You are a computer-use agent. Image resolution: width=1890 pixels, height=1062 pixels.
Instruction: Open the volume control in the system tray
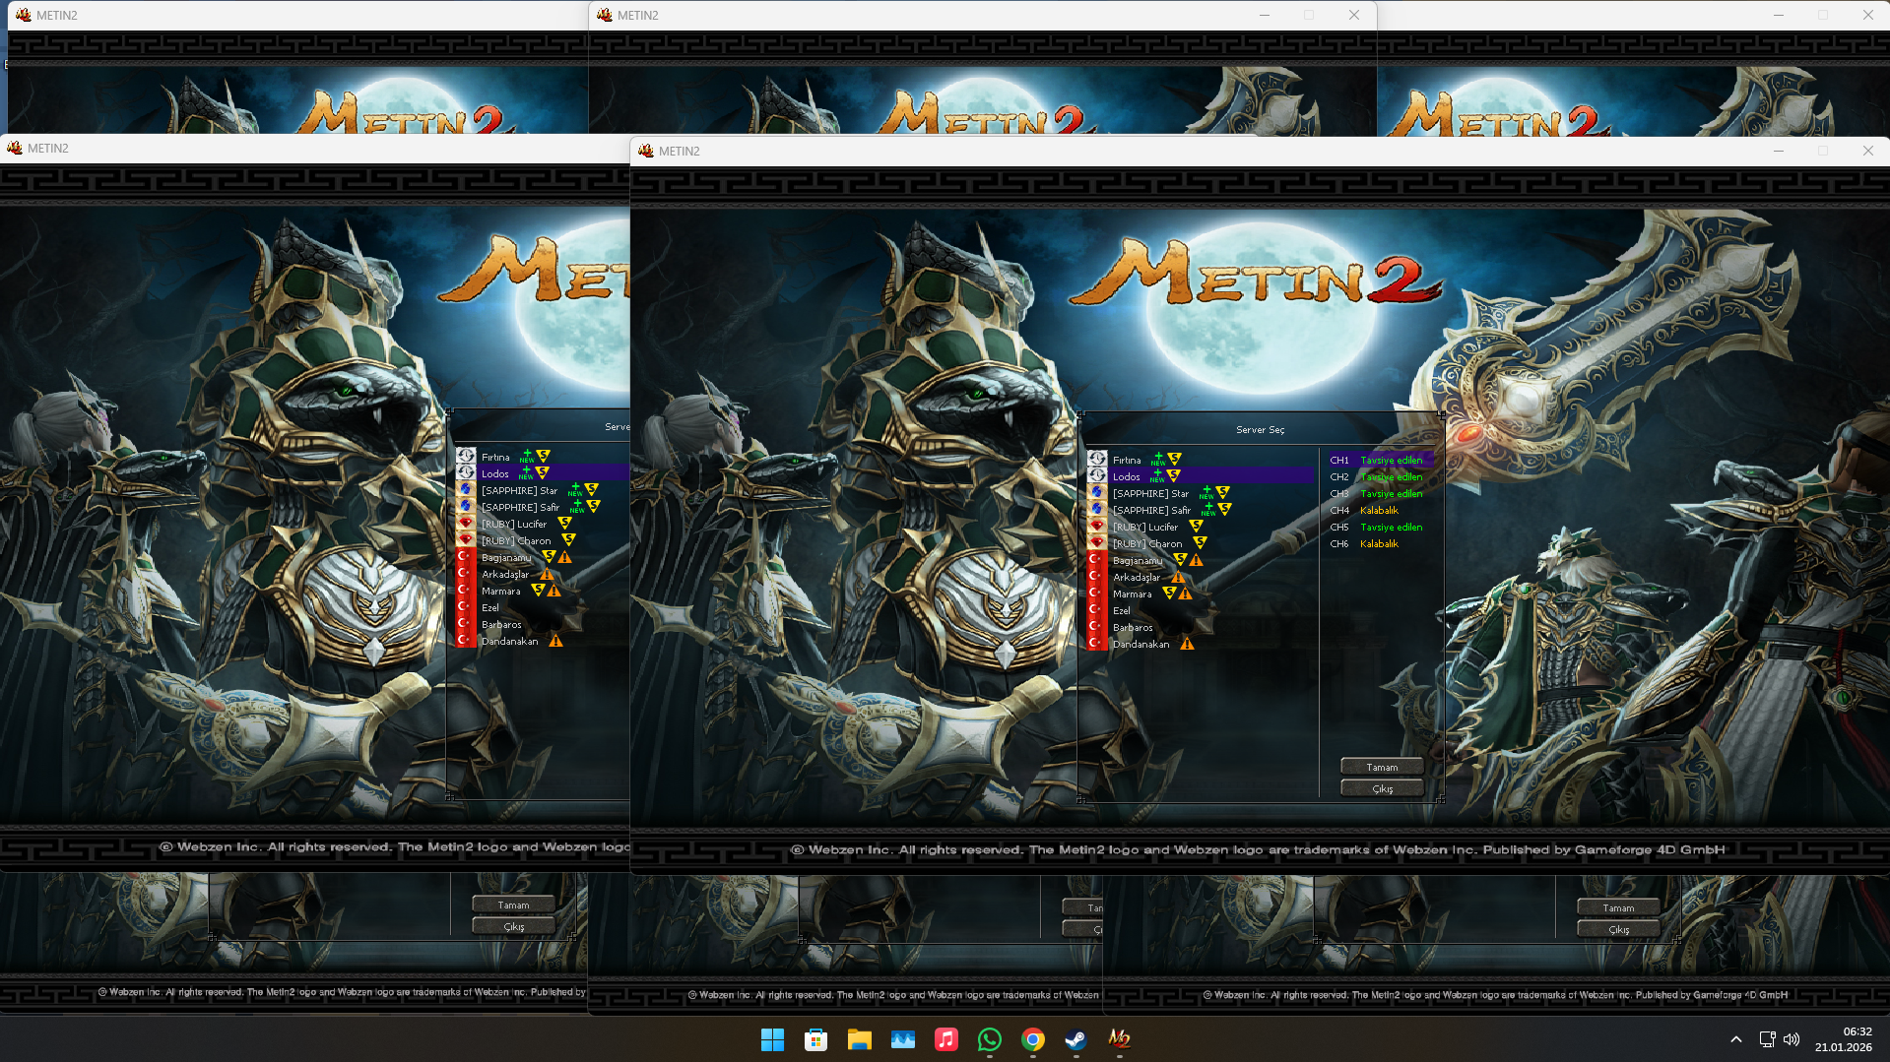[x=1792, y=1039]
